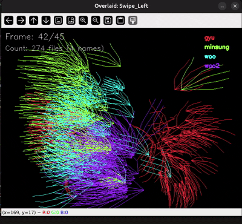Select the green 'minsung' legend label
Image resolution: width=242 pixels, height=224 pixels.
point(217,47)
